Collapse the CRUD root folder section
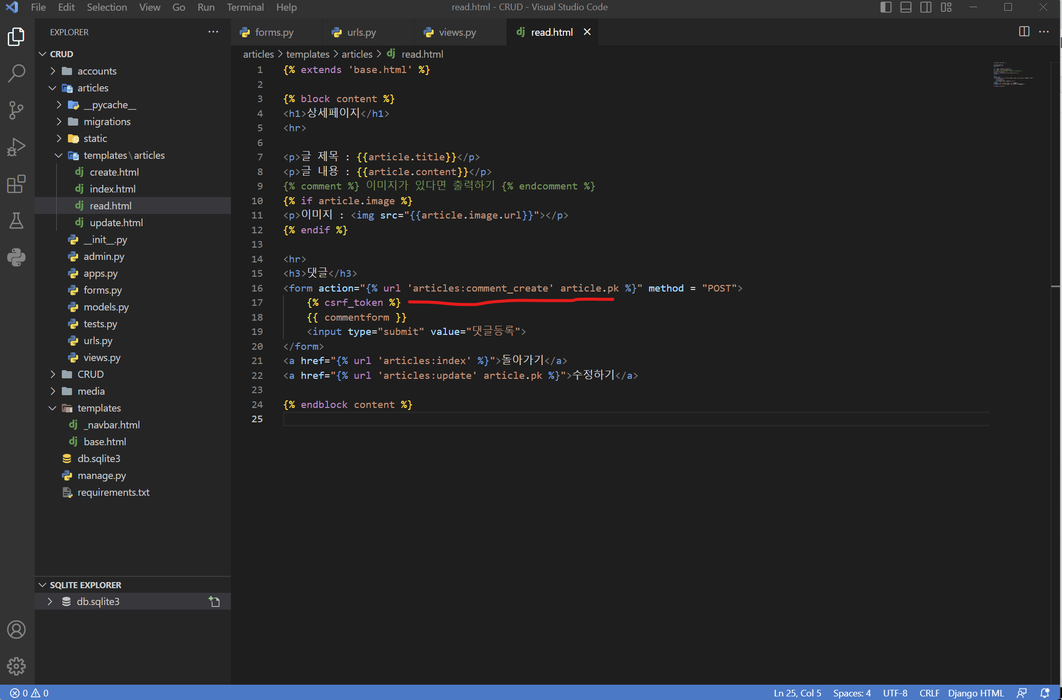The height and width of the screenshot is (700, 1062). click(42, 54)
